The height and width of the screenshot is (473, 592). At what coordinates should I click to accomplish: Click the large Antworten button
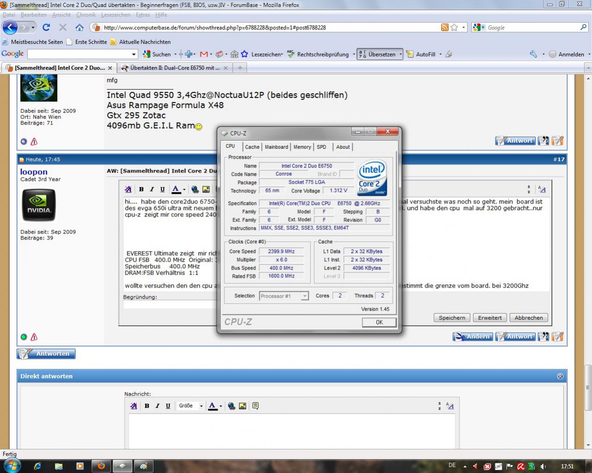pos(46,354)
